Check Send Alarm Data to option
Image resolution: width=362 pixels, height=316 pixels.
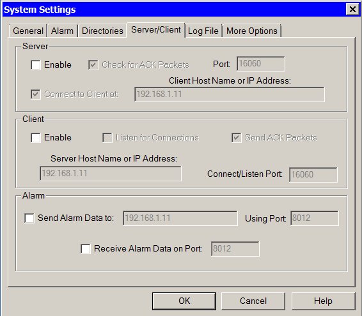[x=29, y=218]
